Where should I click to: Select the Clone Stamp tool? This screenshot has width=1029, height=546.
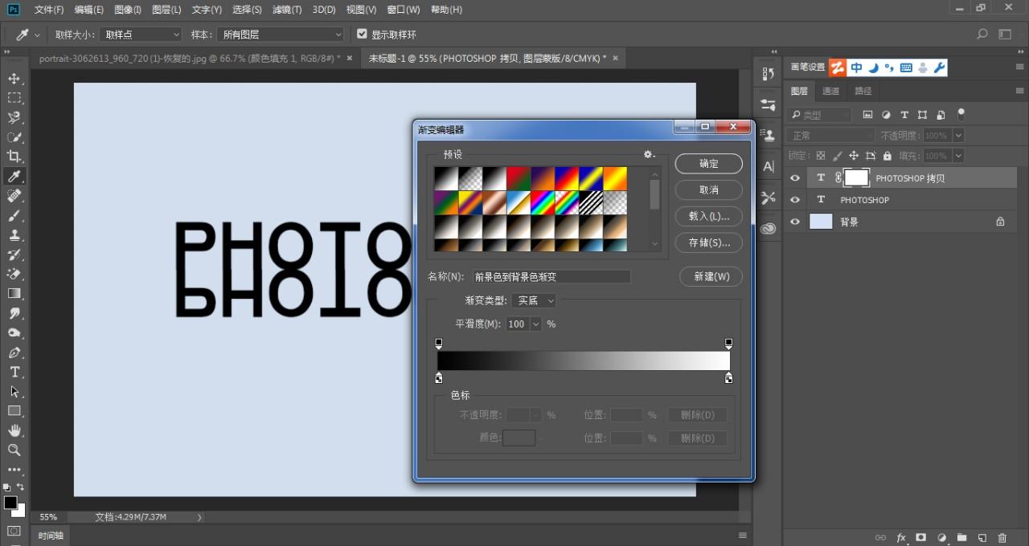coord(14,235)
